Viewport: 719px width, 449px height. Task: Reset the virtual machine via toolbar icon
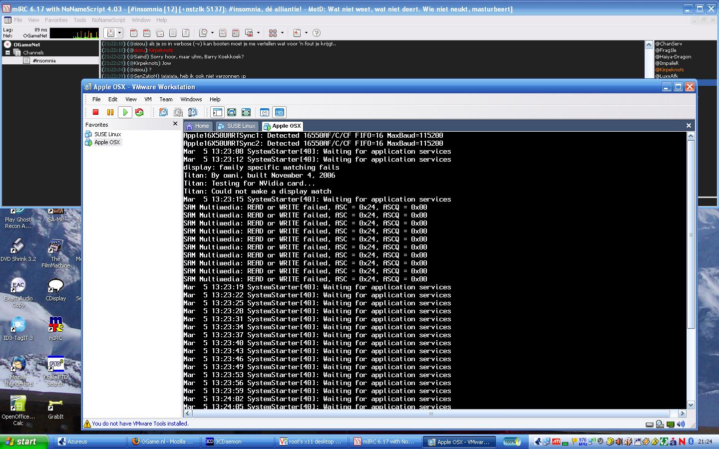click(x=139, y=112)
